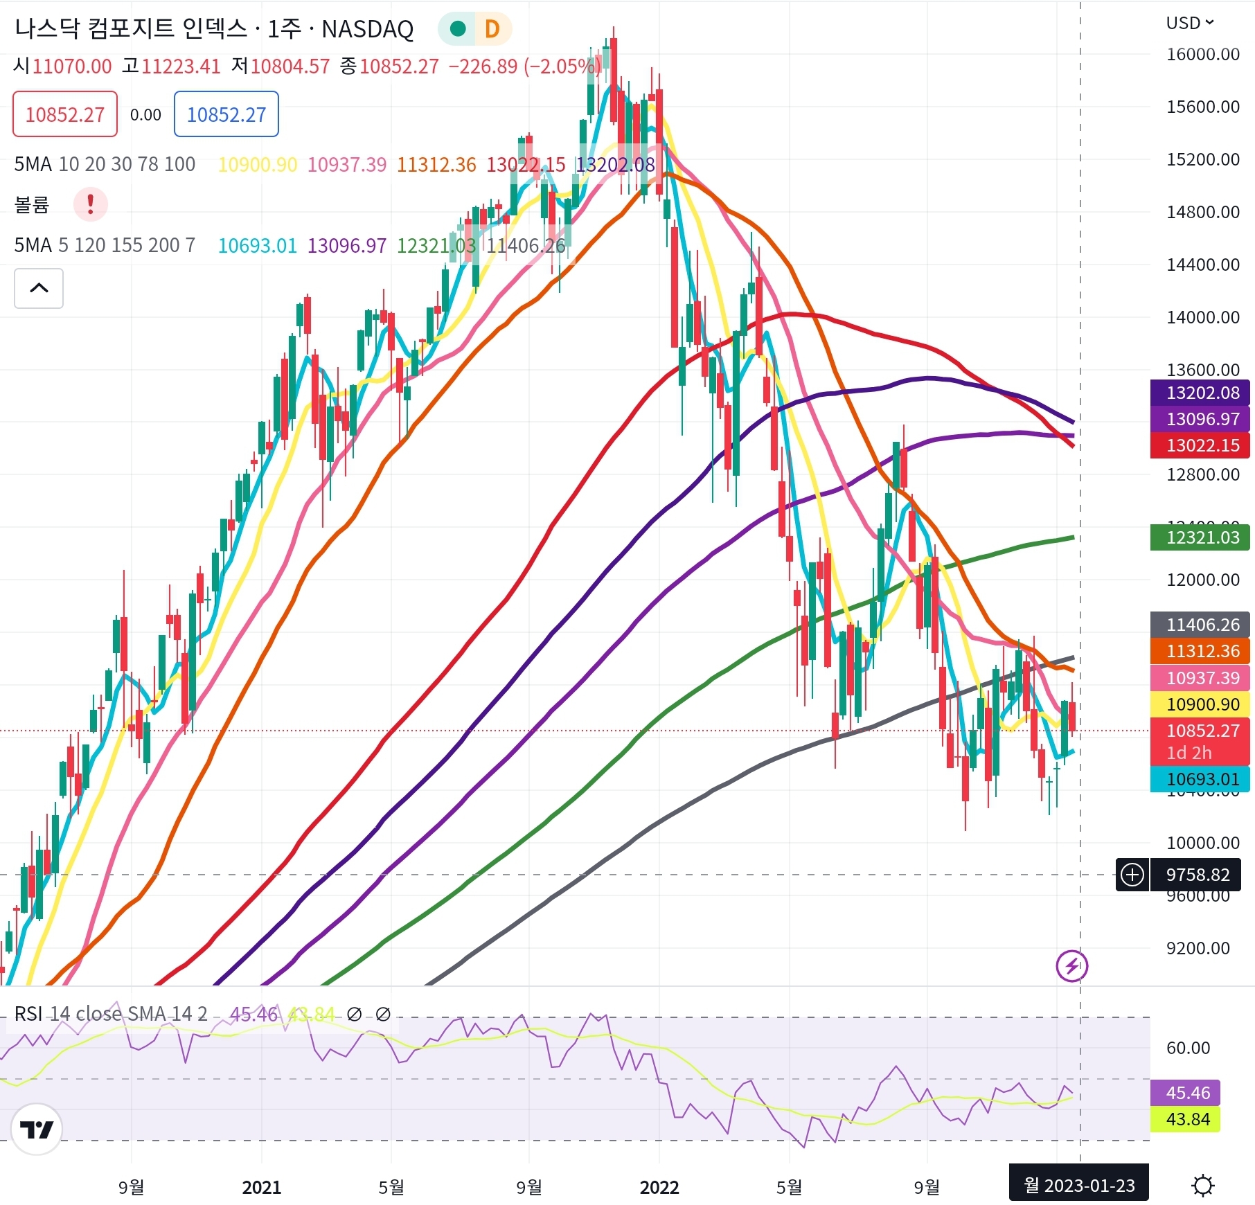Click the 10693.01 cyan price label
The width and height of the screenshot is (1255, 1205).
tap(1200, 779)
